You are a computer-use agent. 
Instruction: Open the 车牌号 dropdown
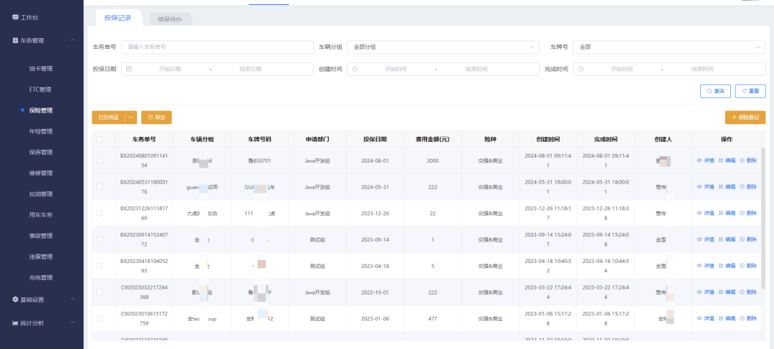pos(669,47)
